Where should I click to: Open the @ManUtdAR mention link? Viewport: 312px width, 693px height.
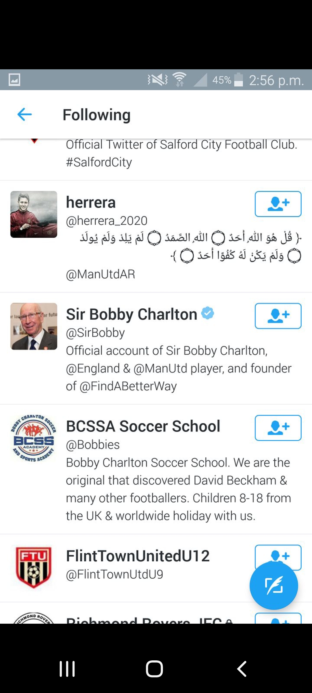[x=101, y=274]
